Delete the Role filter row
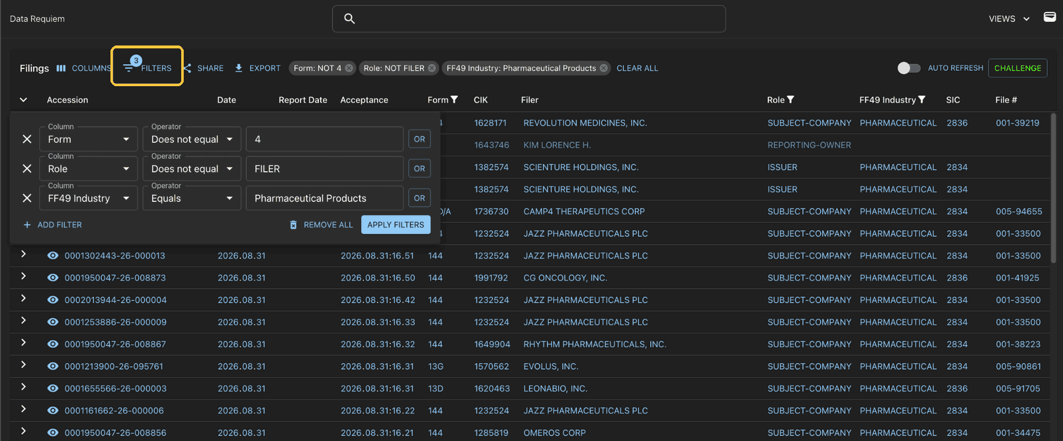 click(27, 169)
